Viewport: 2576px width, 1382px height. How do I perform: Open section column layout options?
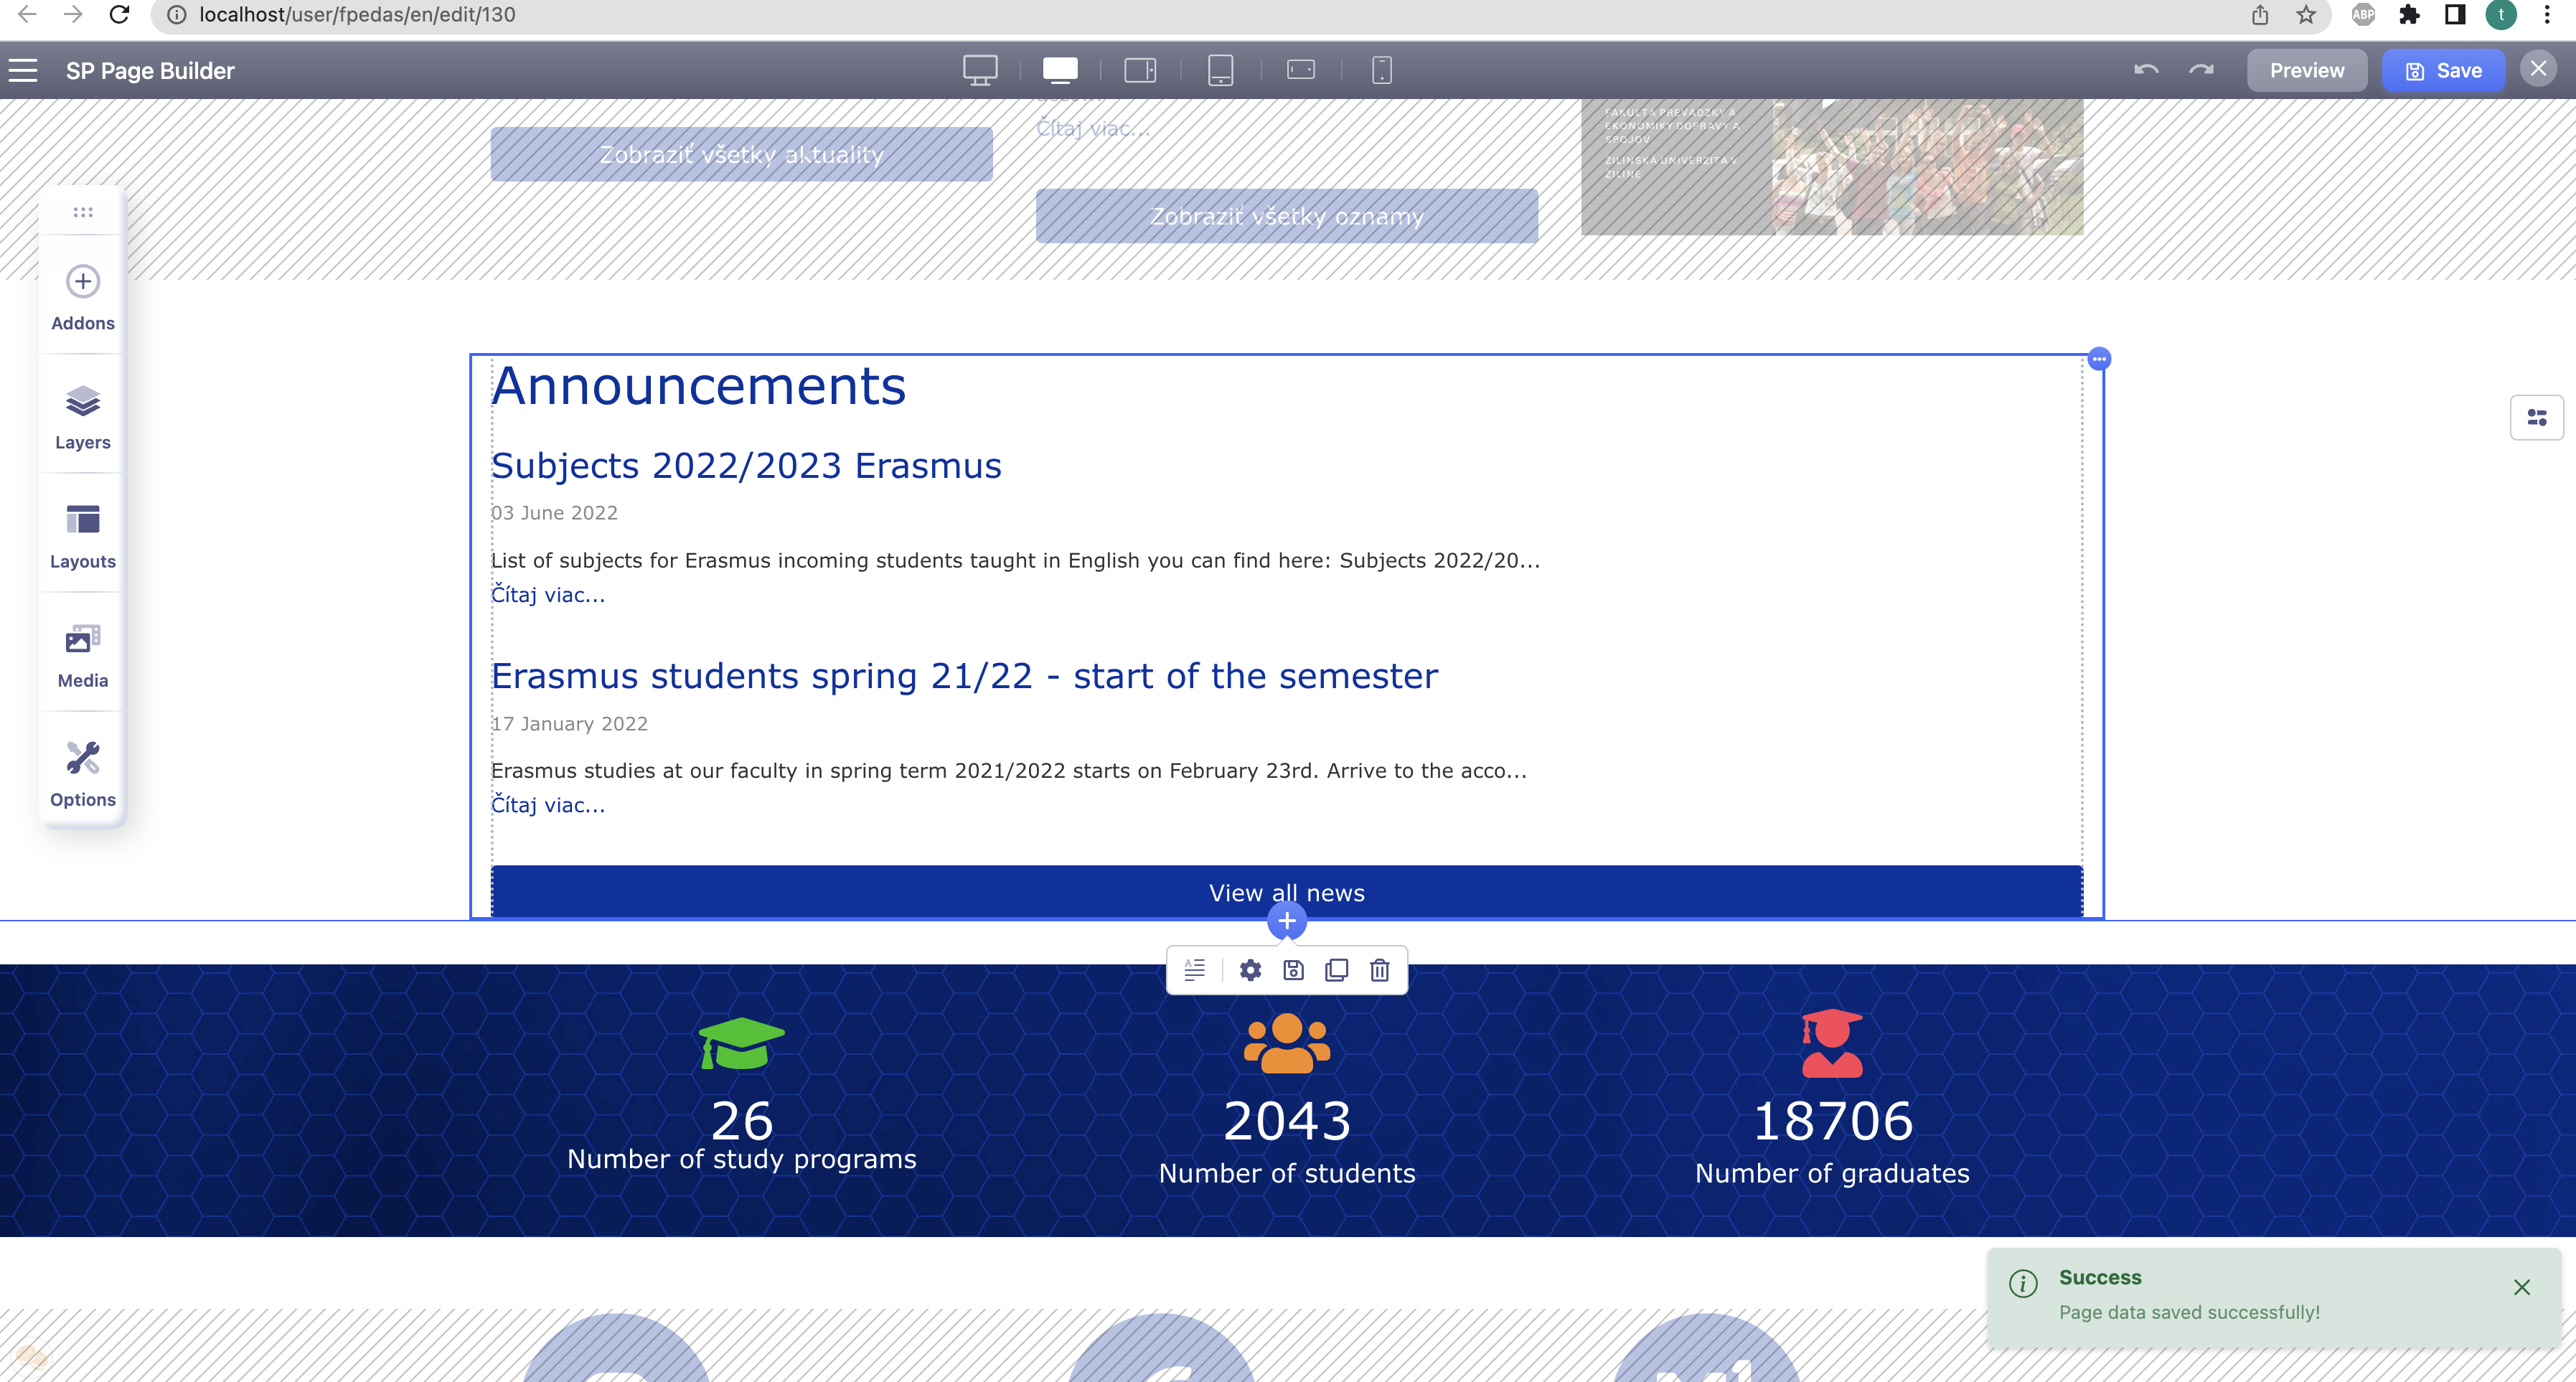(x=1195, y=970)
